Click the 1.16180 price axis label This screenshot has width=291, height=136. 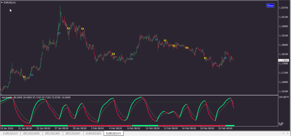[283, 92]
